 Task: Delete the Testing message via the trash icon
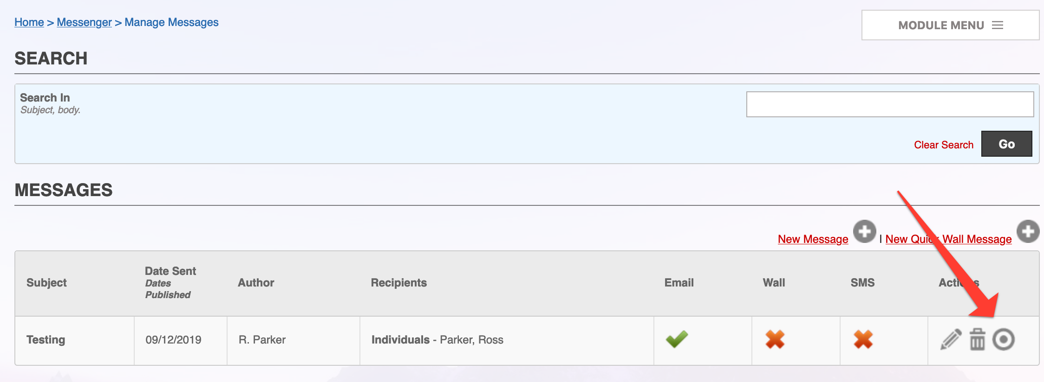tap(978, 340)
